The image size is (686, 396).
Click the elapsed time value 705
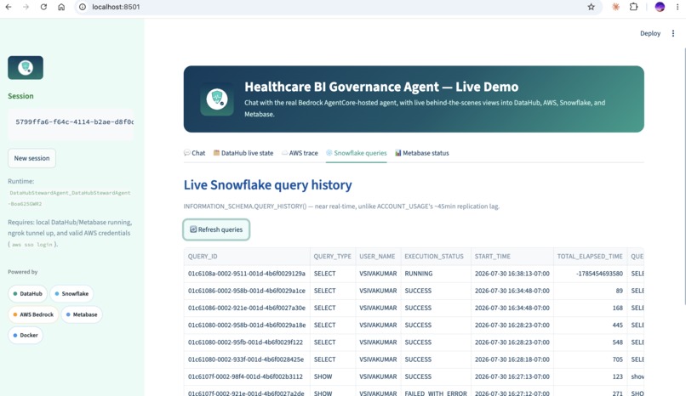click(x=590, y=359)
